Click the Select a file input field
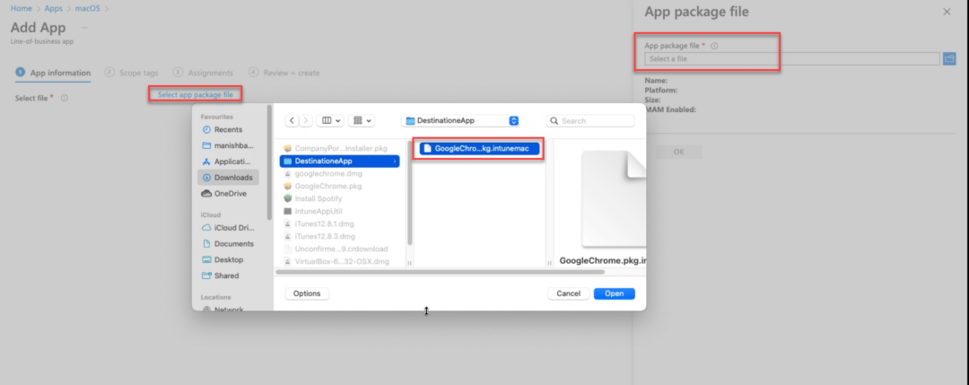Image resolution: width=969 pixels, height=385 pixels. coord(792,58)
